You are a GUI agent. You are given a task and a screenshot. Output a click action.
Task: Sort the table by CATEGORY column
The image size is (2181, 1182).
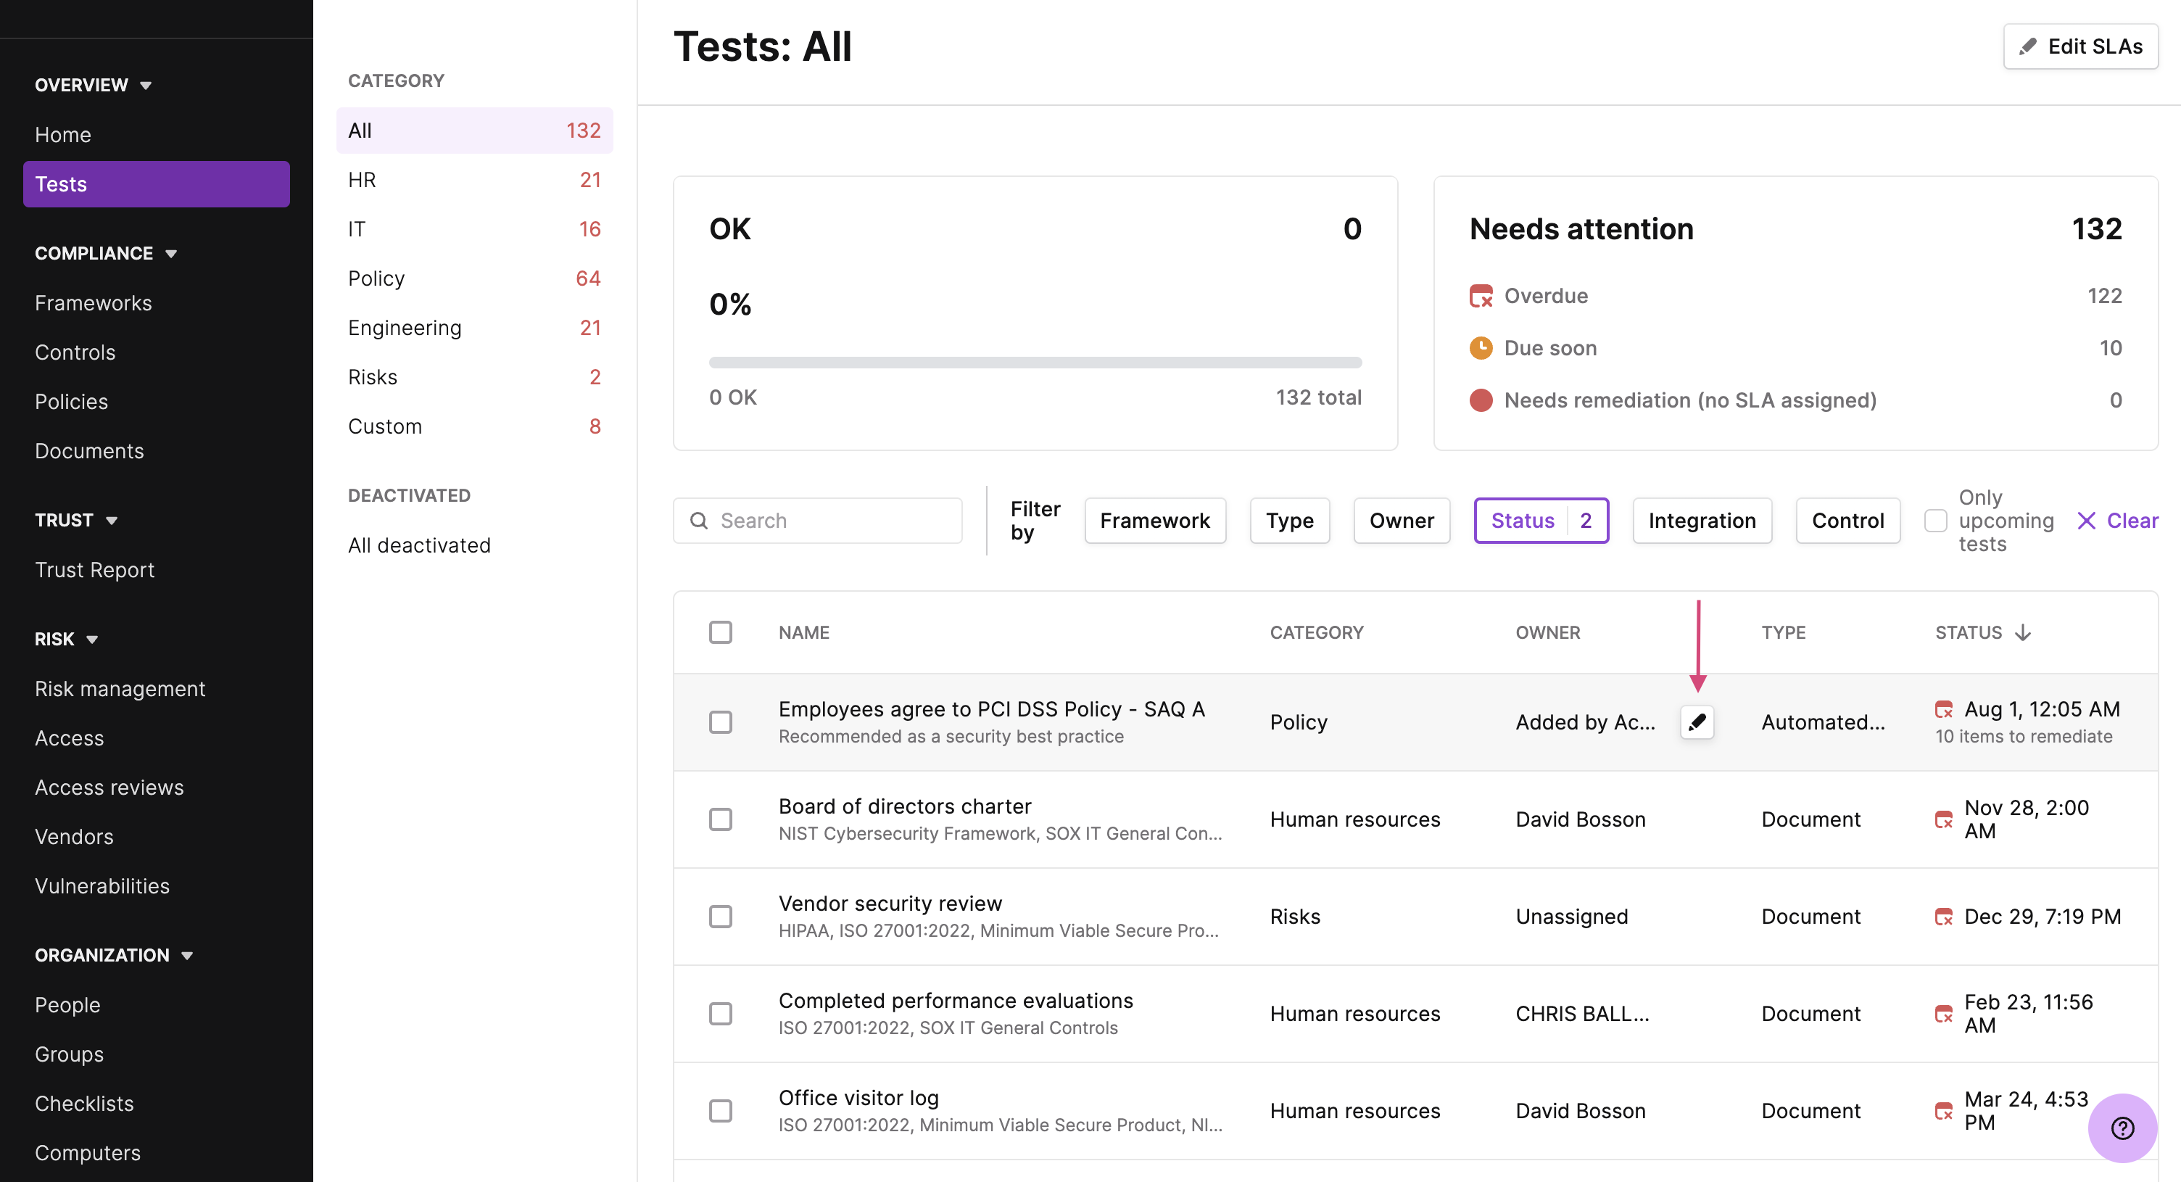(x=1317, y=632)
